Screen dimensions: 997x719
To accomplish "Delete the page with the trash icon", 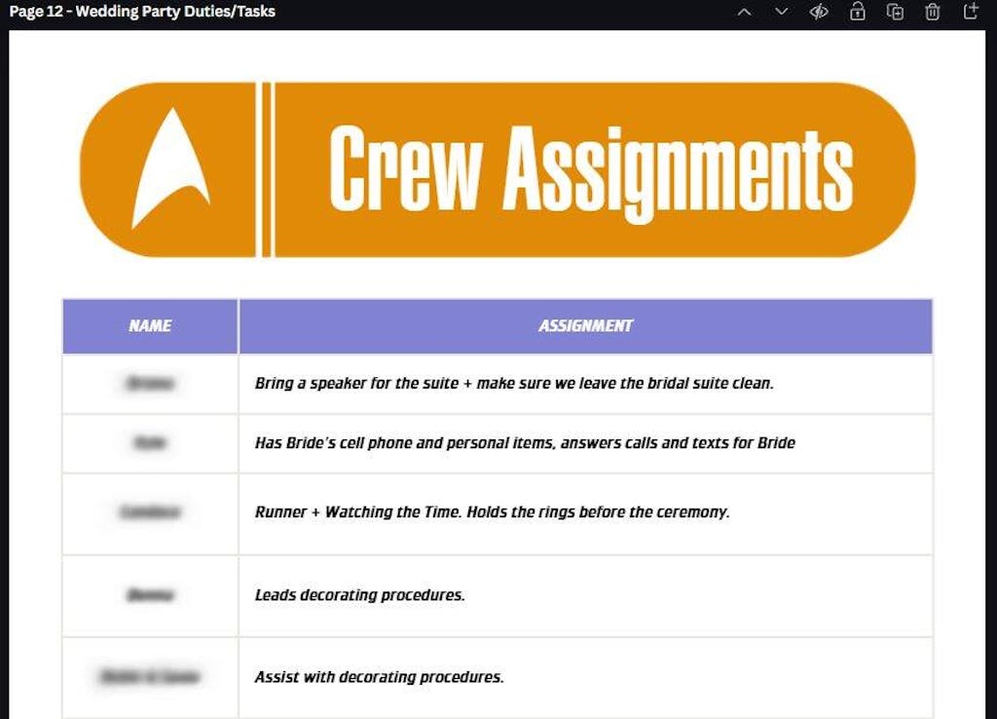I will 933,12.
